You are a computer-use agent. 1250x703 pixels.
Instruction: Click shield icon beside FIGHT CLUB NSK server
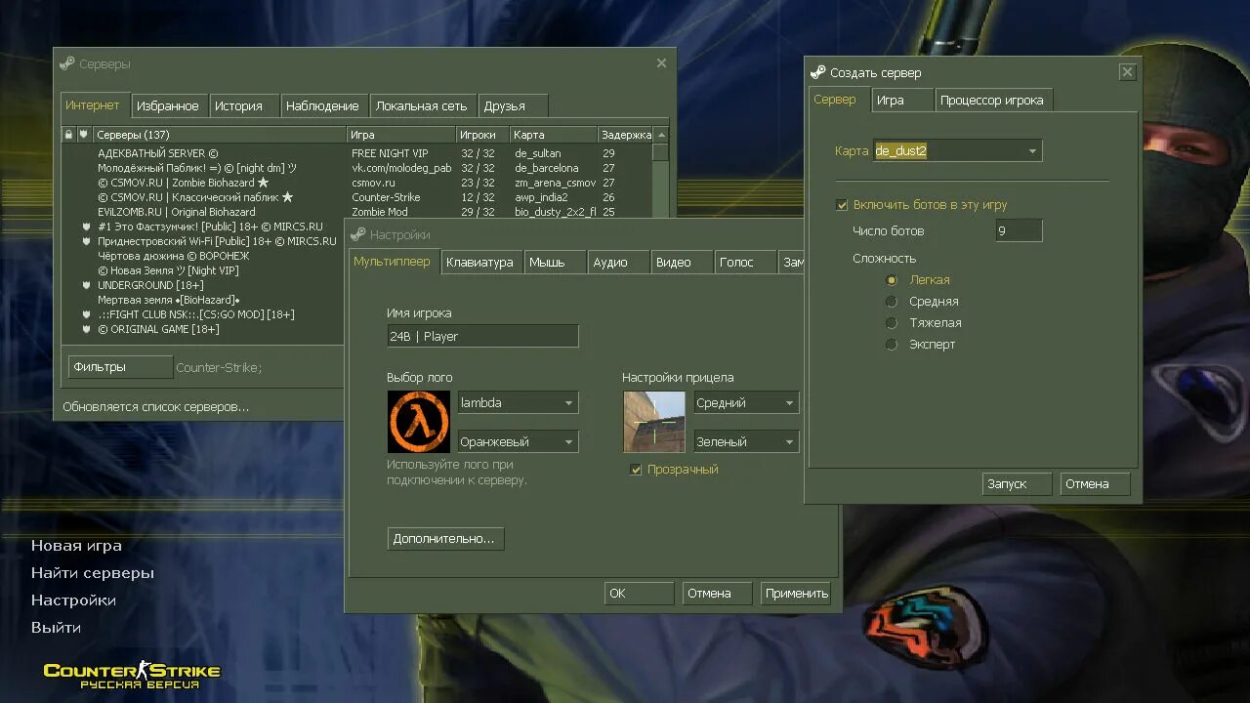coord(87,314)
